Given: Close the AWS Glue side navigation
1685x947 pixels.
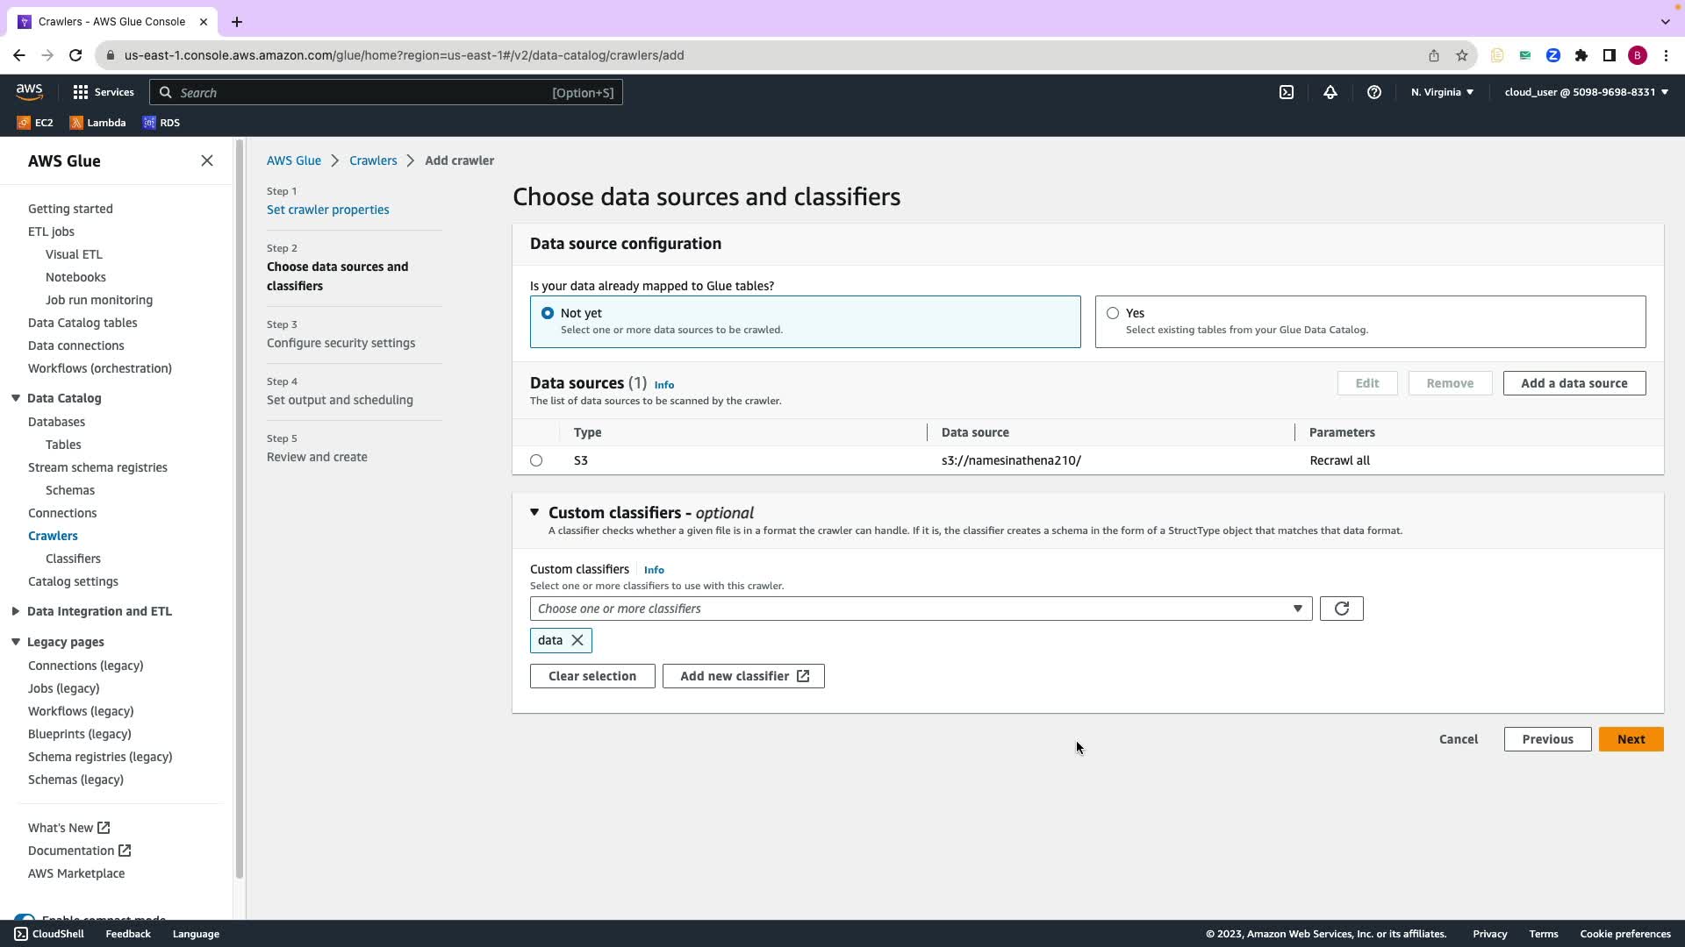Looking at the screenshot, I should [207, 160].
